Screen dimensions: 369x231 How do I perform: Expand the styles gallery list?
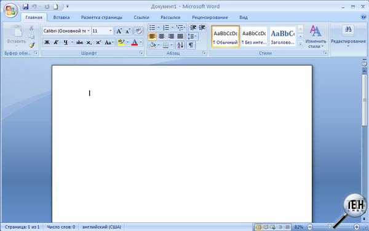[300, 44]
